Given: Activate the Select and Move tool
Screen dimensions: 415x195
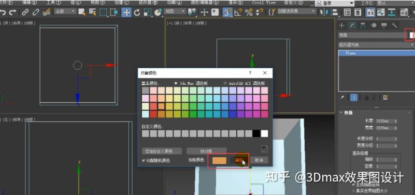Looking at the screenshot, I should (x=126, y=12).
